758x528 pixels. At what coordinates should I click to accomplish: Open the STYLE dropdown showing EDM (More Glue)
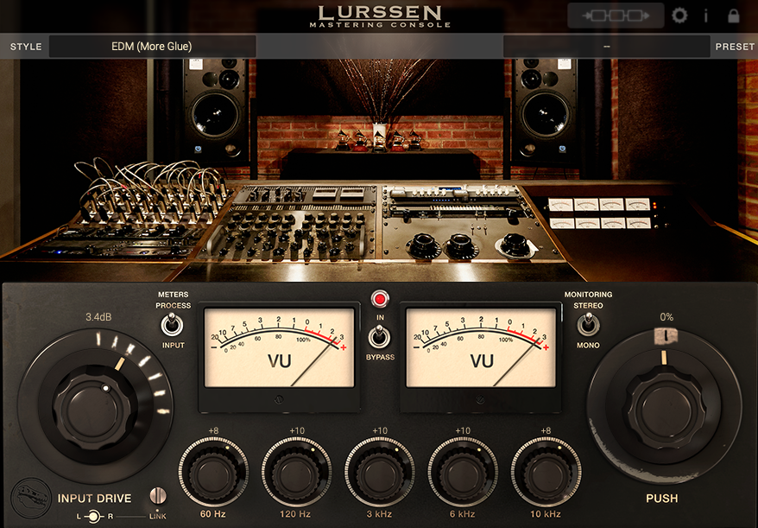(152, 47)
